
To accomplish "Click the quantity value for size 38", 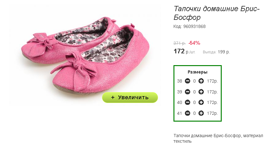I will coord(194,81).
